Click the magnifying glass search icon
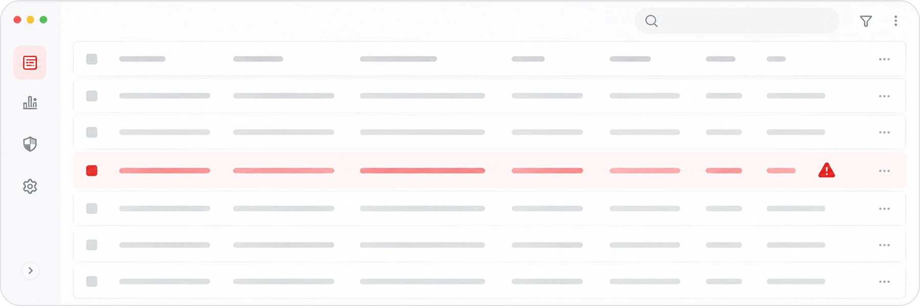 651,21
